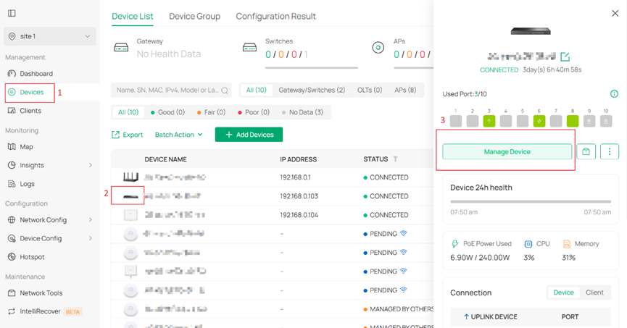
Task: Open the Map page
Action: click(26, 146)
